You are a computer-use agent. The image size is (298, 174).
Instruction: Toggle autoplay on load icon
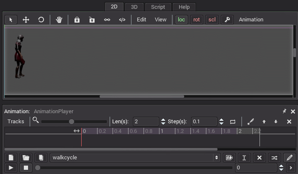(229, 158)
